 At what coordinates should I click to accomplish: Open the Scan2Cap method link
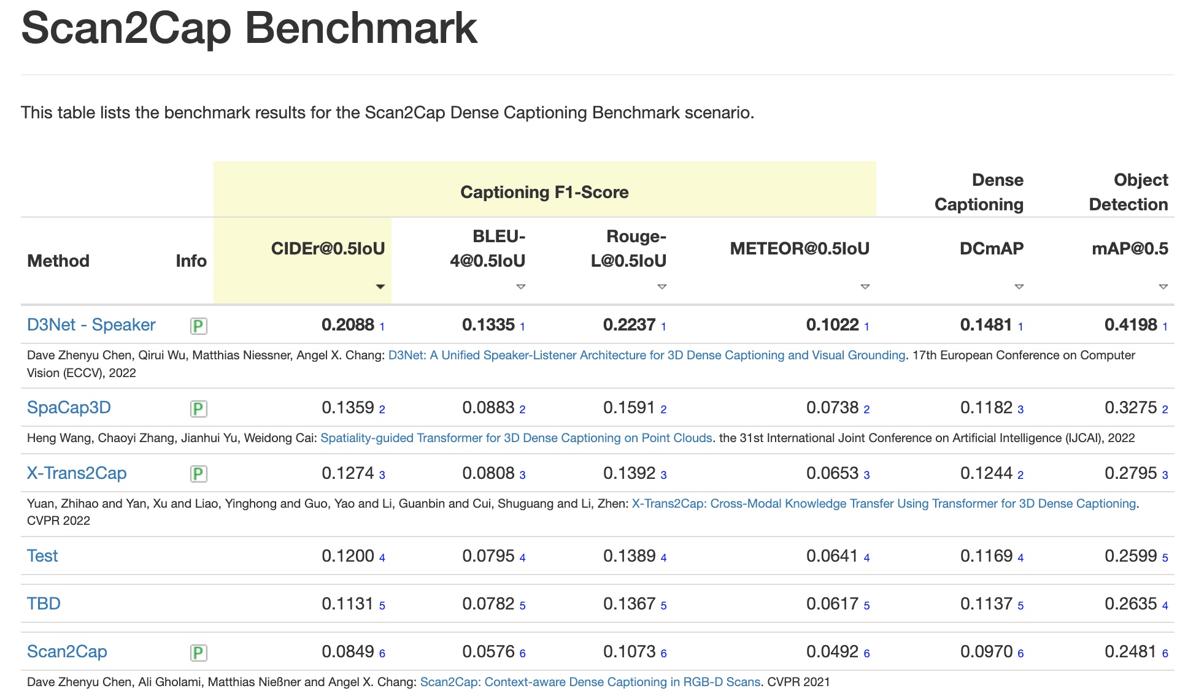(67, 651)
